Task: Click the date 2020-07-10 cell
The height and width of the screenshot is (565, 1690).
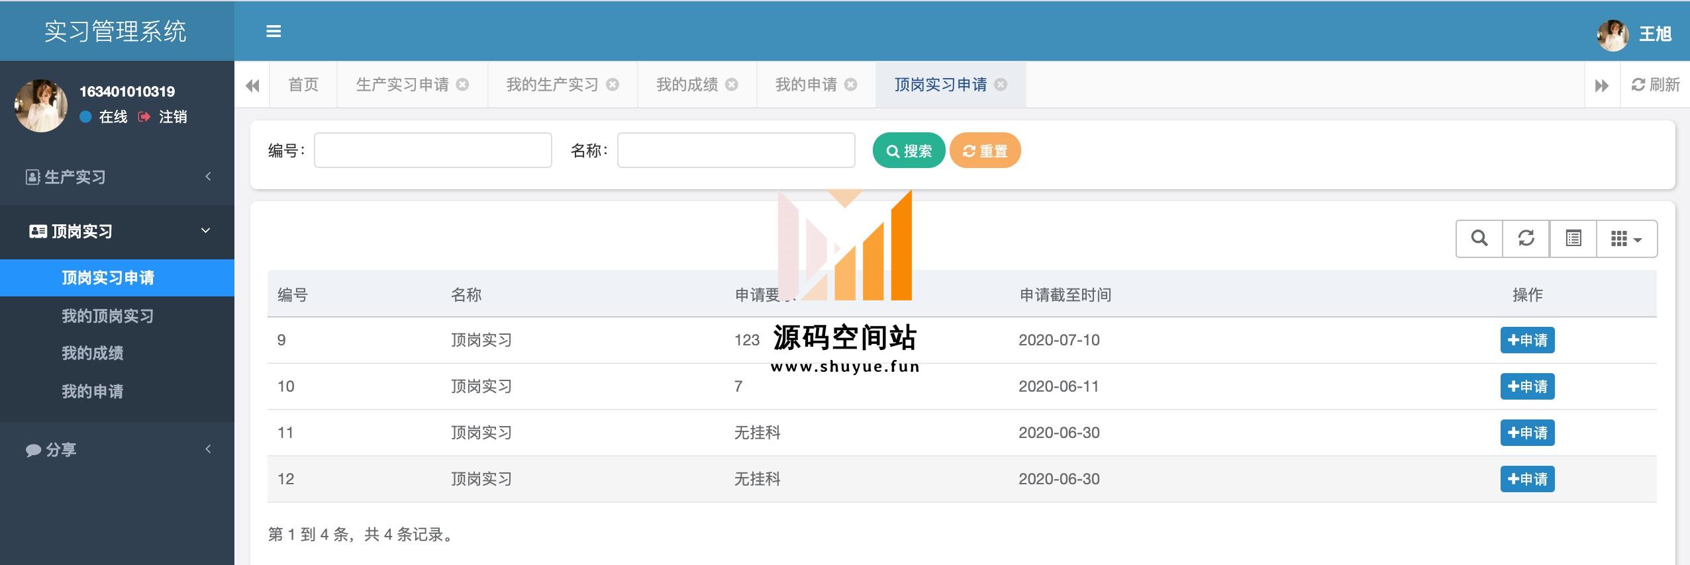Action: tap(1059, 340)
